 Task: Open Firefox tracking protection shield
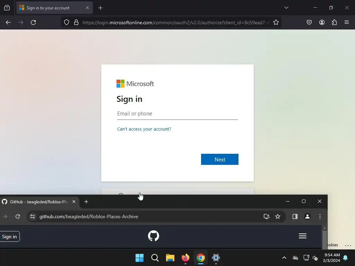point(66,23)
